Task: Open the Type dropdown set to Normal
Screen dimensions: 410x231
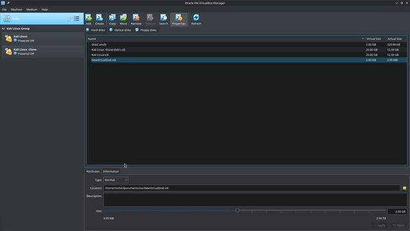Action: coord(116,180)
